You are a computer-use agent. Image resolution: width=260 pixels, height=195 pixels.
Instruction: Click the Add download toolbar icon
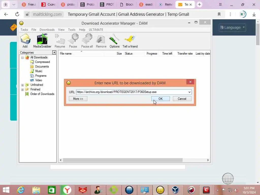click(x=25, y=41)
